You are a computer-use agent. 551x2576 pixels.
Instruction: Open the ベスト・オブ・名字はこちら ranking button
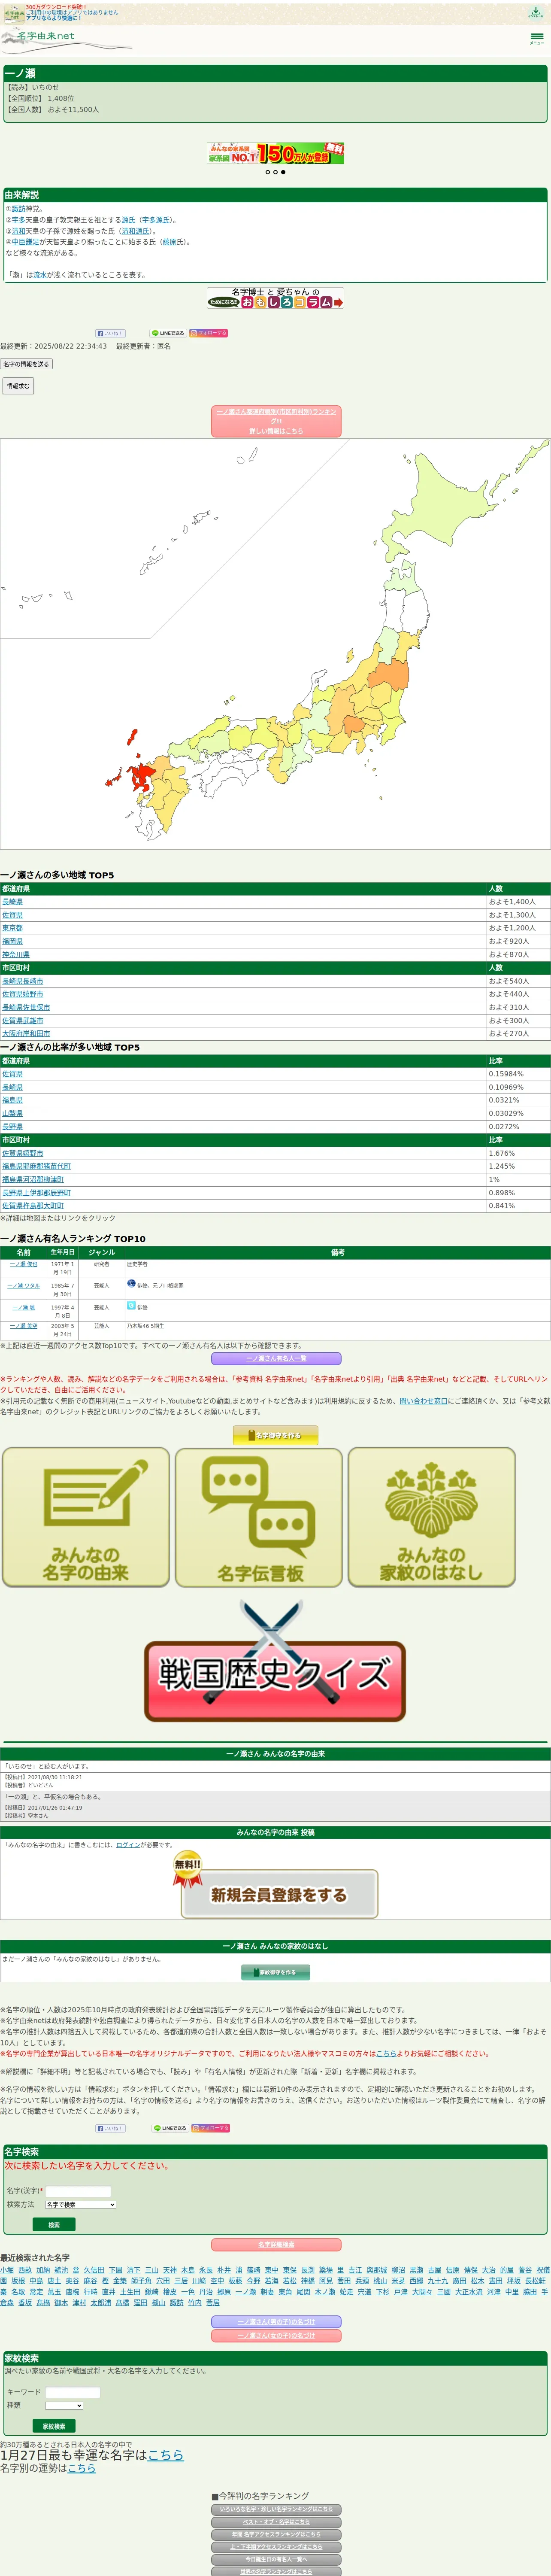(276, 2522)
